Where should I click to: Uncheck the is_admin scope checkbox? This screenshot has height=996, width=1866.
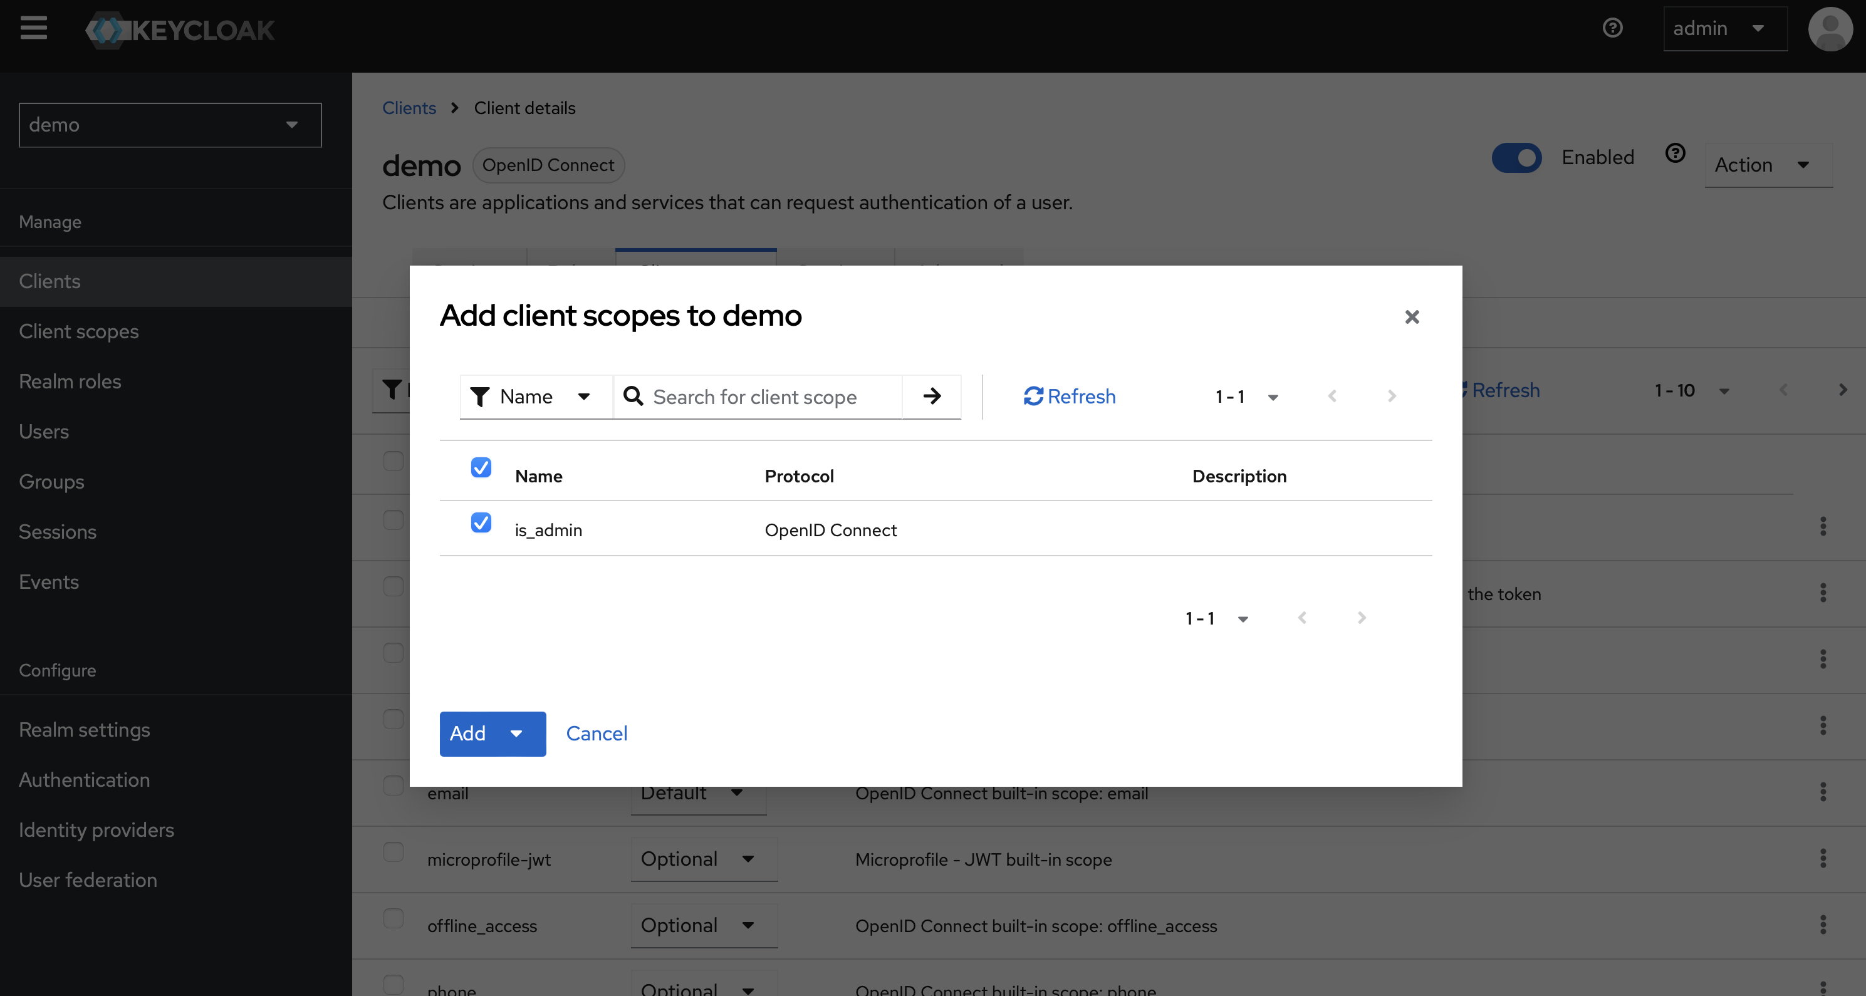pos(481,522)
